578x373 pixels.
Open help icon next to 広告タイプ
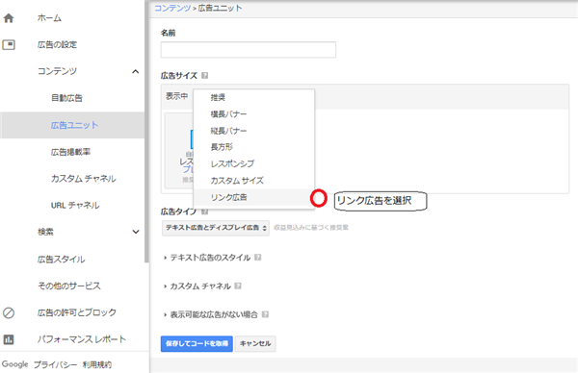point(205,211)
